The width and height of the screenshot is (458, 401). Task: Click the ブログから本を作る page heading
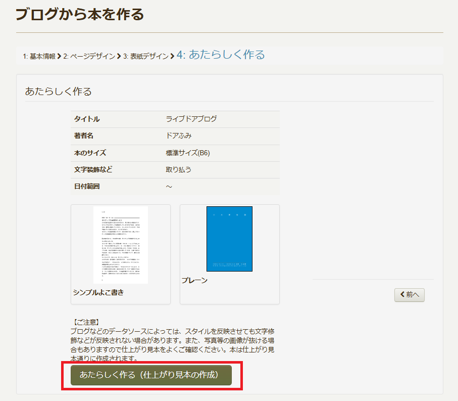pos(80,14)
